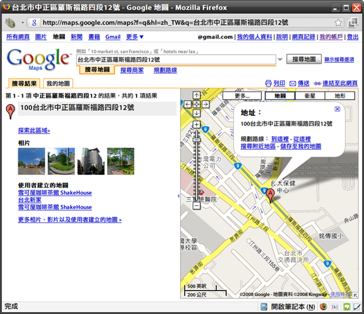Open the 規劃路線 tab link
Screen dimensions: 364x314
[x=165, y=70]
